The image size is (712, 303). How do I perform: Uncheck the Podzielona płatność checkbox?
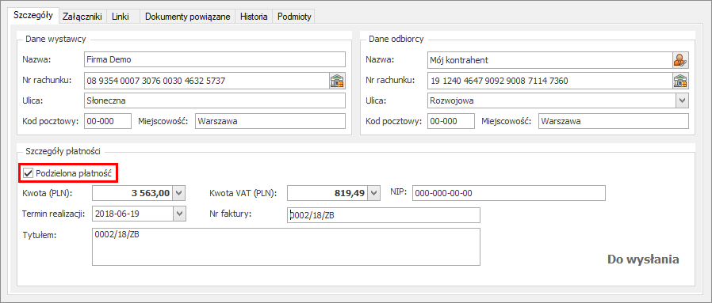[29, 173]
